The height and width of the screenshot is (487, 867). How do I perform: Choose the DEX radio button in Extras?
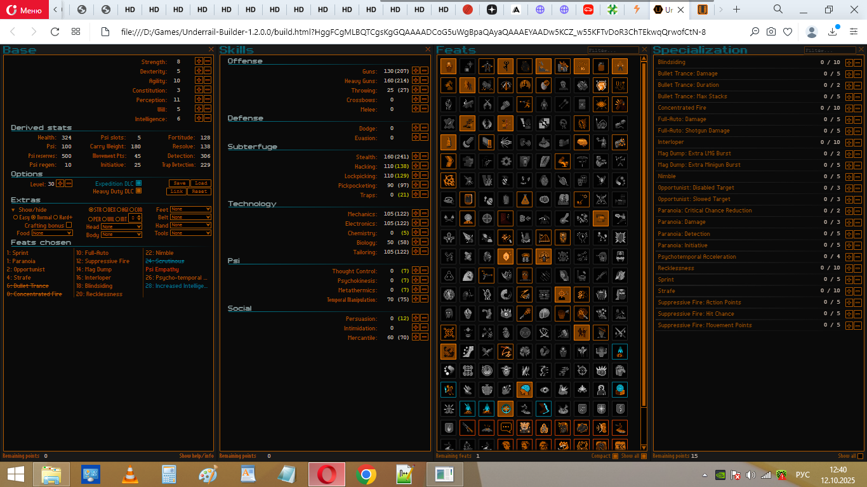pyautogui.click(x=105, y=209)
